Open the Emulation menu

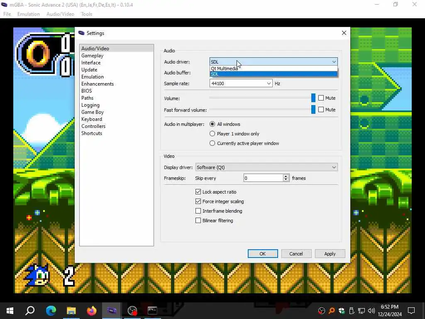point(29,14)
